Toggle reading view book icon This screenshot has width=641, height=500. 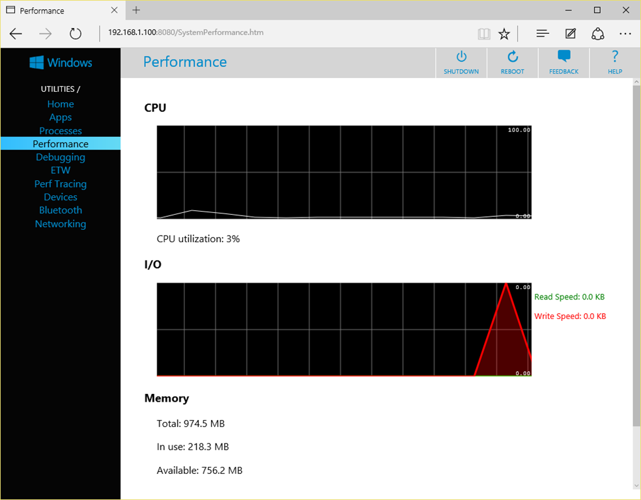click(x=483, y=33)
